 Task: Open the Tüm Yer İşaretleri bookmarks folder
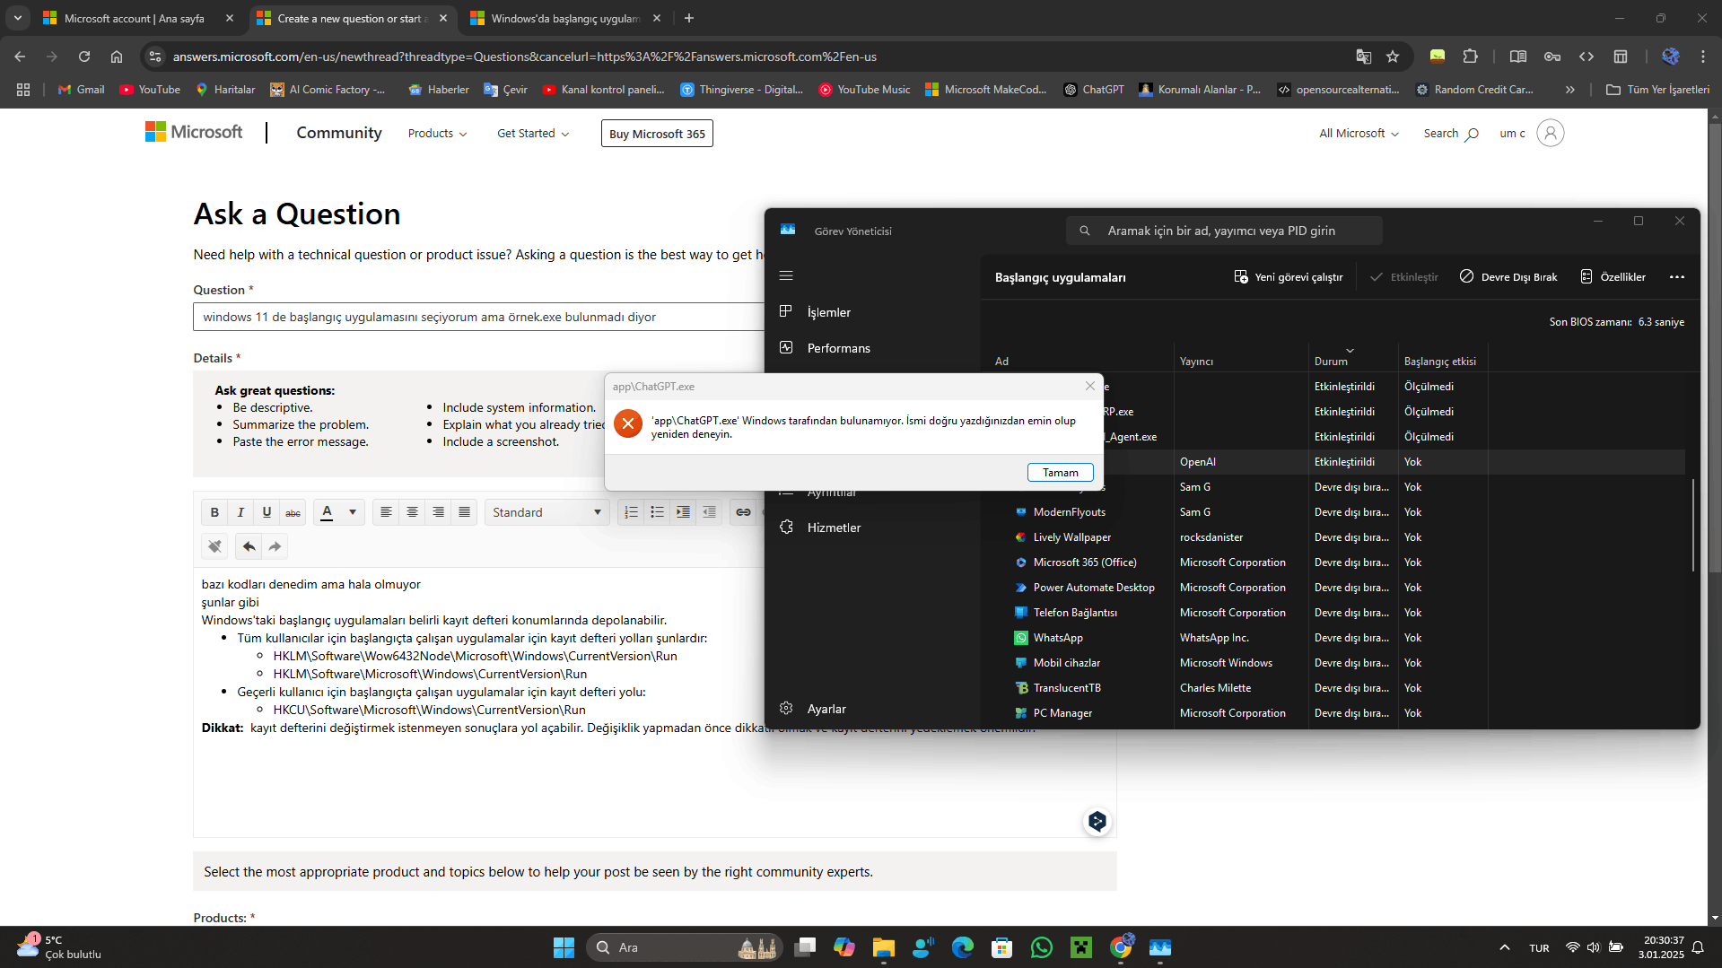point(1657,90)
